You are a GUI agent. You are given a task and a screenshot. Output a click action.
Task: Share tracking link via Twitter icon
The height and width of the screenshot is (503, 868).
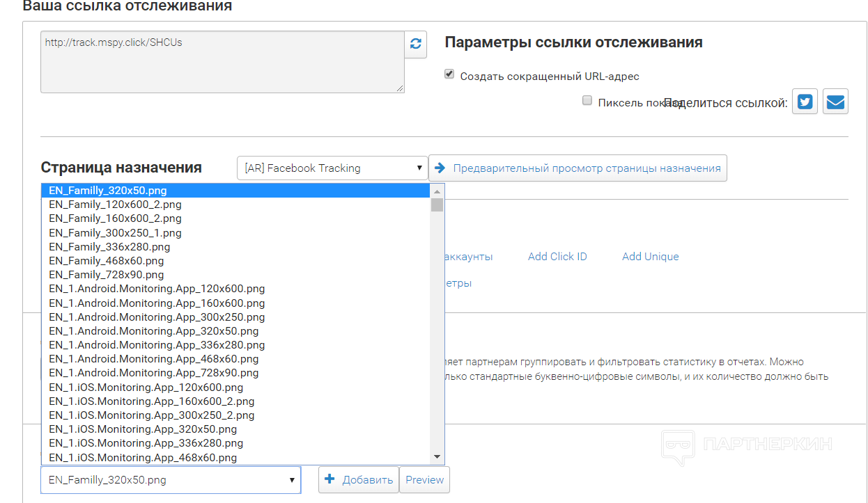[805, 102]
